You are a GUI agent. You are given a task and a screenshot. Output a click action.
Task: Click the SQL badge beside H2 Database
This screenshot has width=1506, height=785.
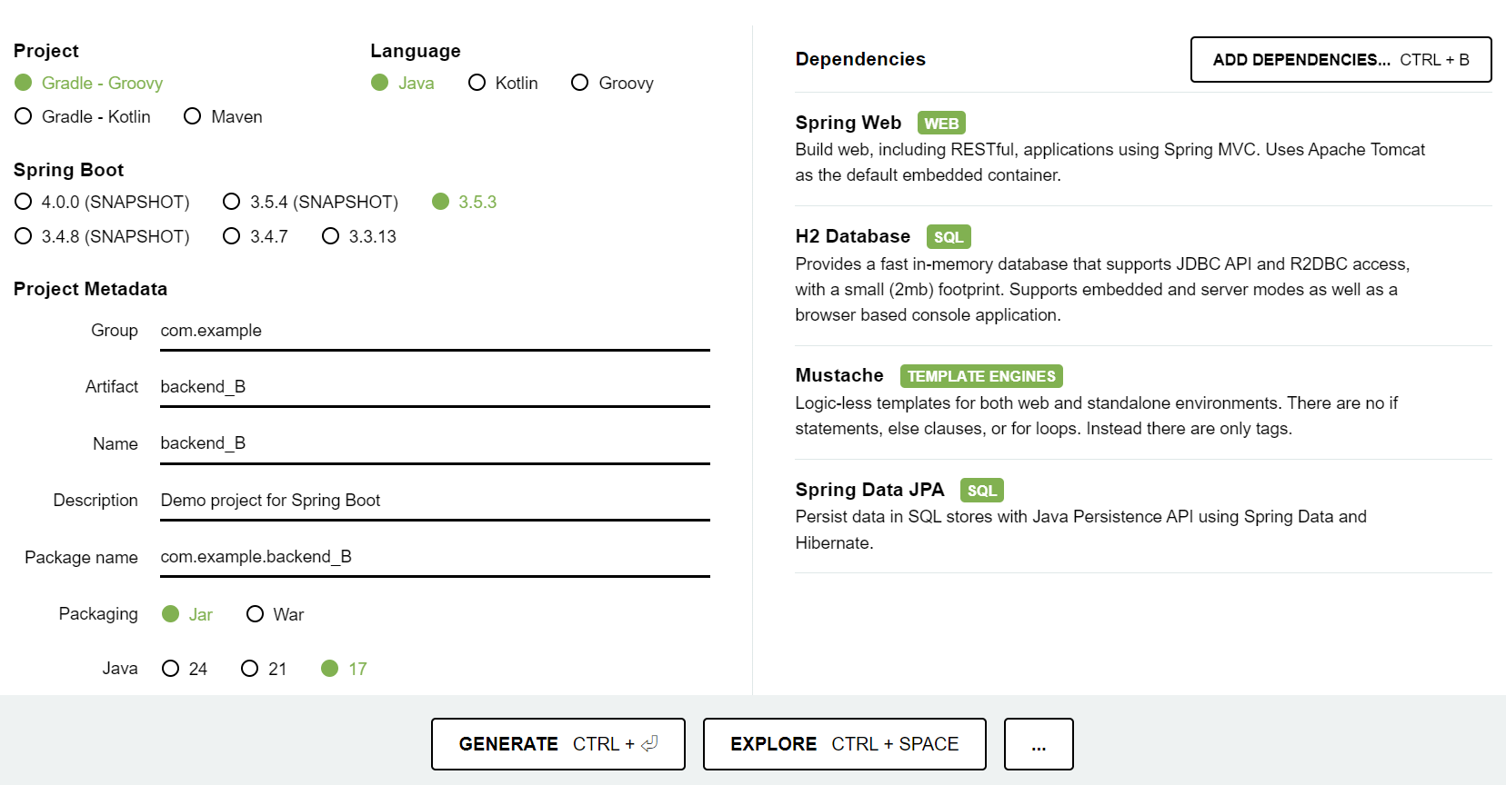949,237
